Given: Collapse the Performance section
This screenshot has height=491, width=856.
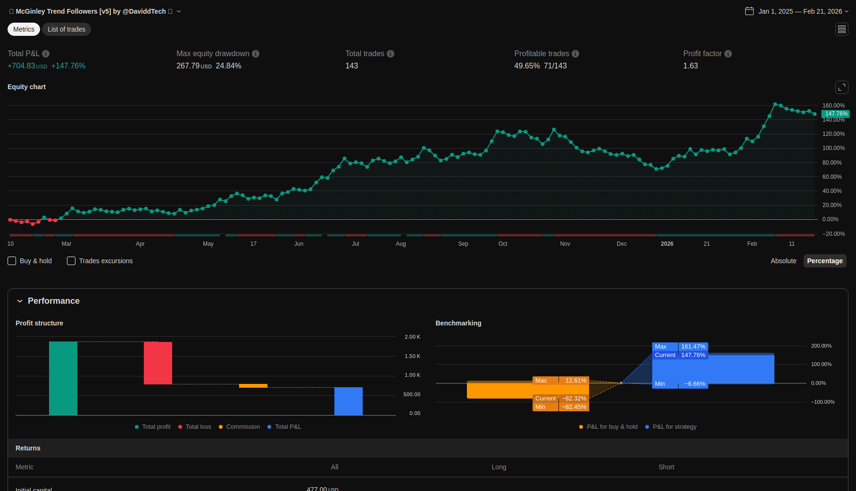Looking at the screenshot, I should [20, 301].
